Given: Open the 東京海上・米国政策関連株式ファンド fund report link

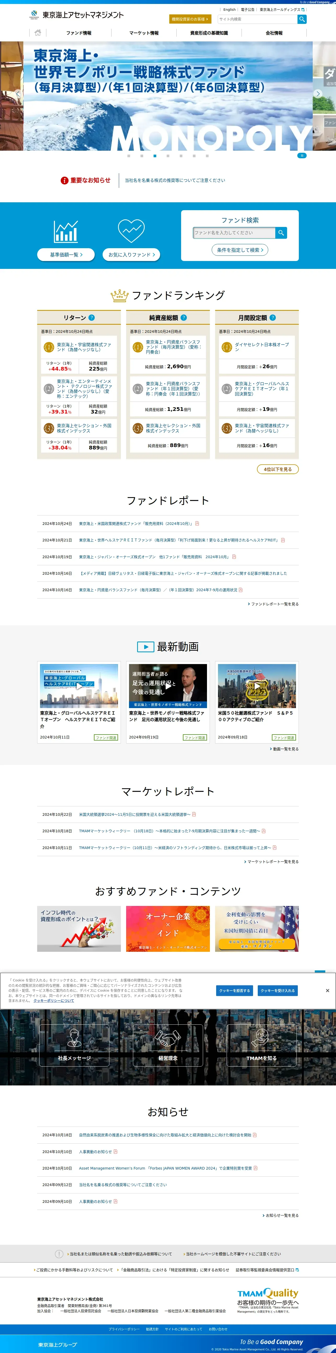Looking at the screenshot, I should pos(136,524).
